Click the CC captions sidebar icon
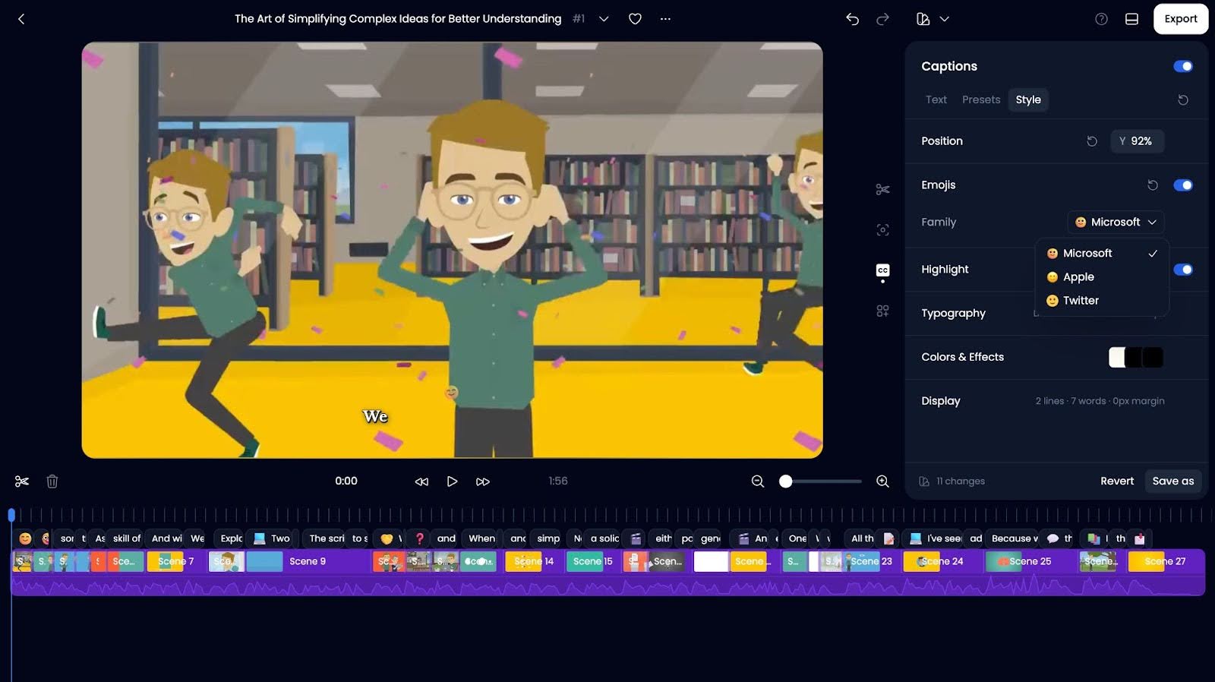 [x=882, y=270]
